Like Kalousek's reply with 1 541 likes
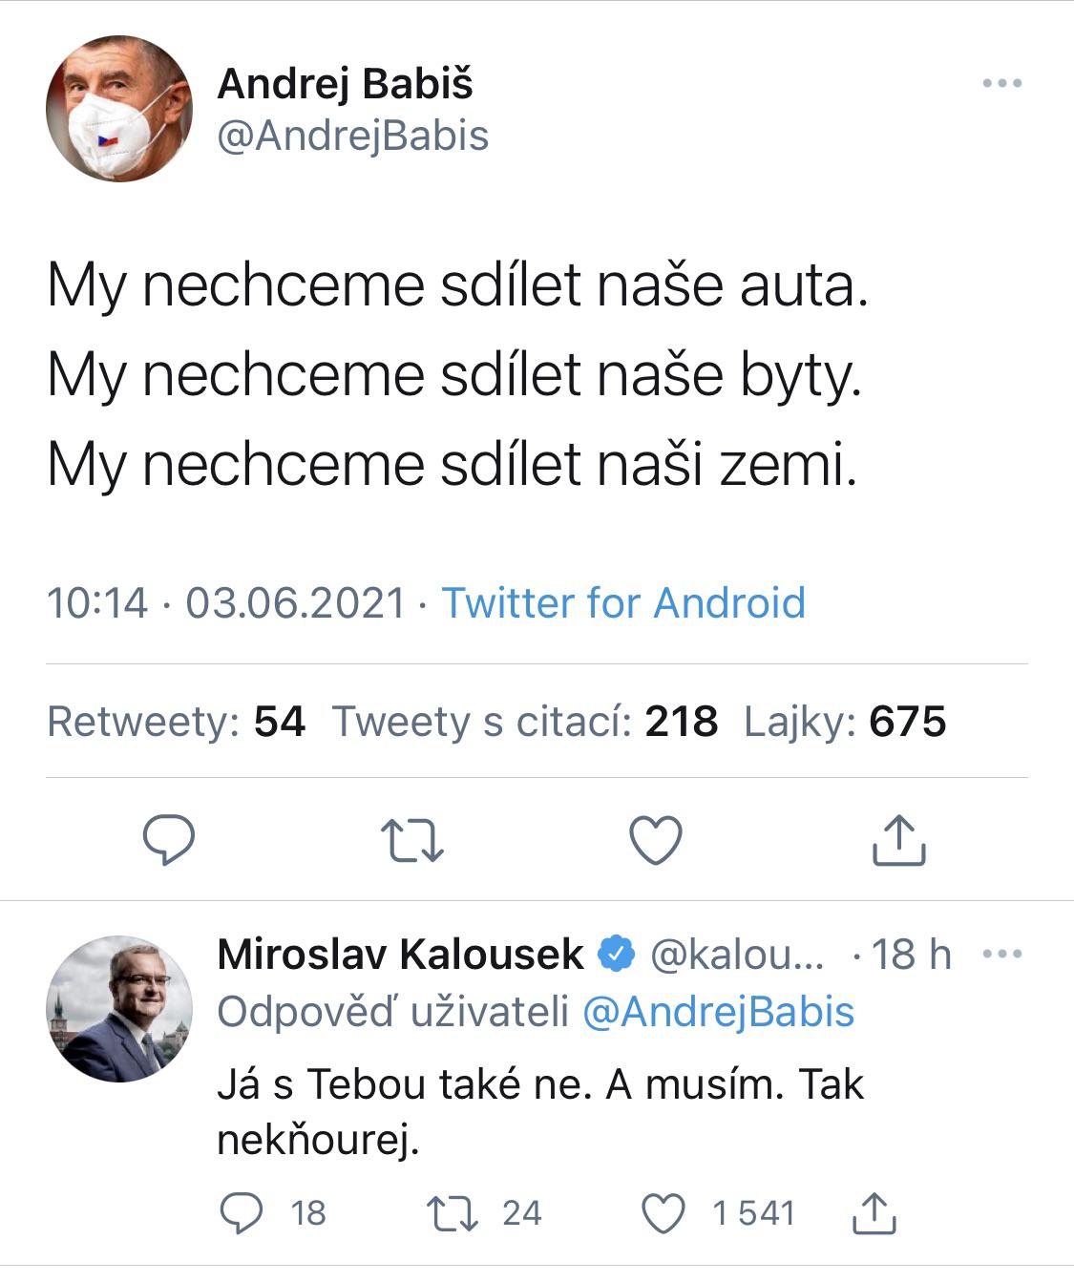1074x1282 pixels. coord(663,1213)
